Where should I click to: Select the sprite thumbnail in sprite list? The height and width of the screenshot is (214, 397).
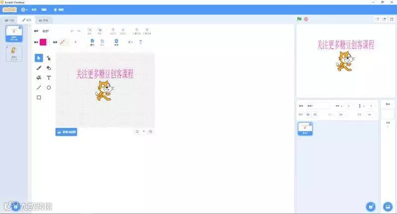pos(305,129)
